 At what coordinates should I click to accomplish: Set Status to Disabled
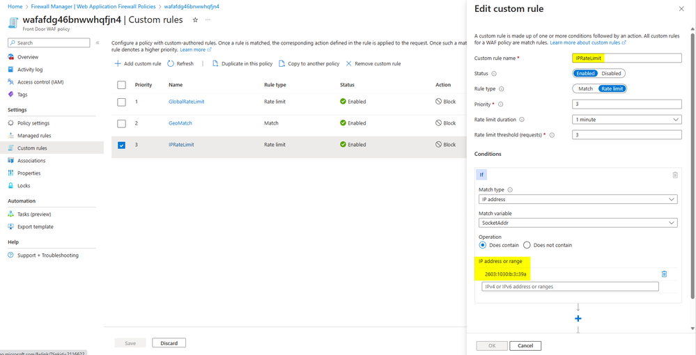611,74
